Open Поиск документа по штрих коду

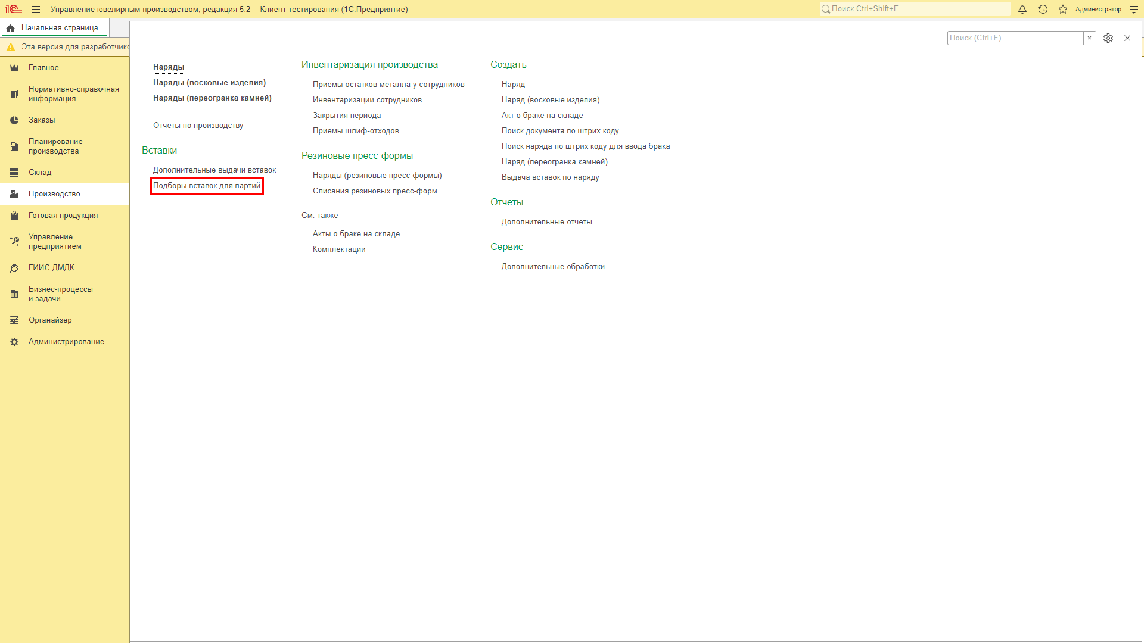[x=560, y=131]
